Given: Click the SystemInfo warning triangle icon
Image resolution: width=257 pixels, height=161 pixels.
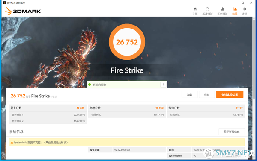Looking at the screenshot, I should (12, 143).
